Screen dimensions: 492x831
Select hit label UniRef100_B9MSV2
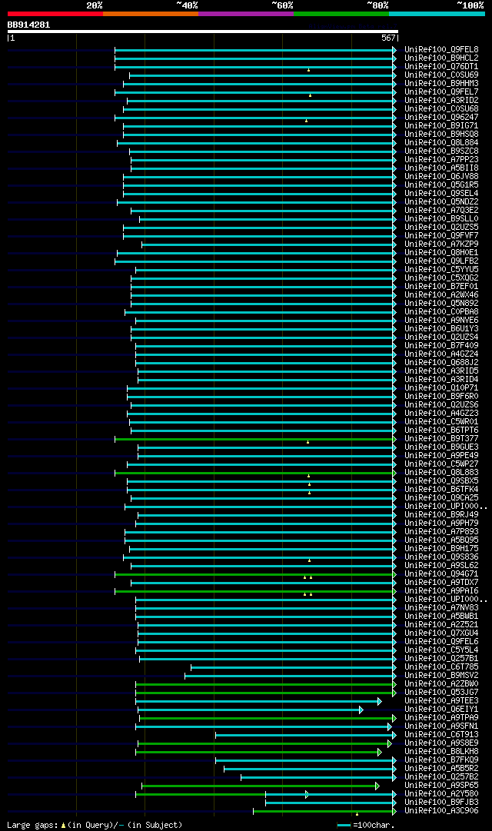pos(441,676)
